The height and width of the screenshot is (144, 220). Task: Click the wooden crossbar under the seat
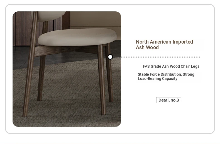pyautogui.click(x=66, y=50)
